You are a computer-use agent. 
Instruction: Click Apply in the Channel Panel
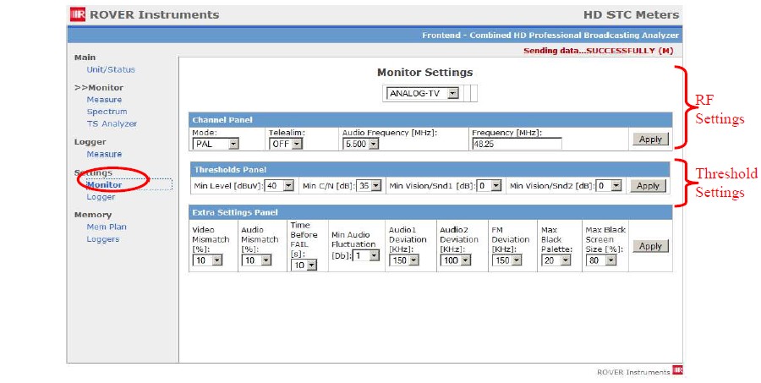pos(650,140)
